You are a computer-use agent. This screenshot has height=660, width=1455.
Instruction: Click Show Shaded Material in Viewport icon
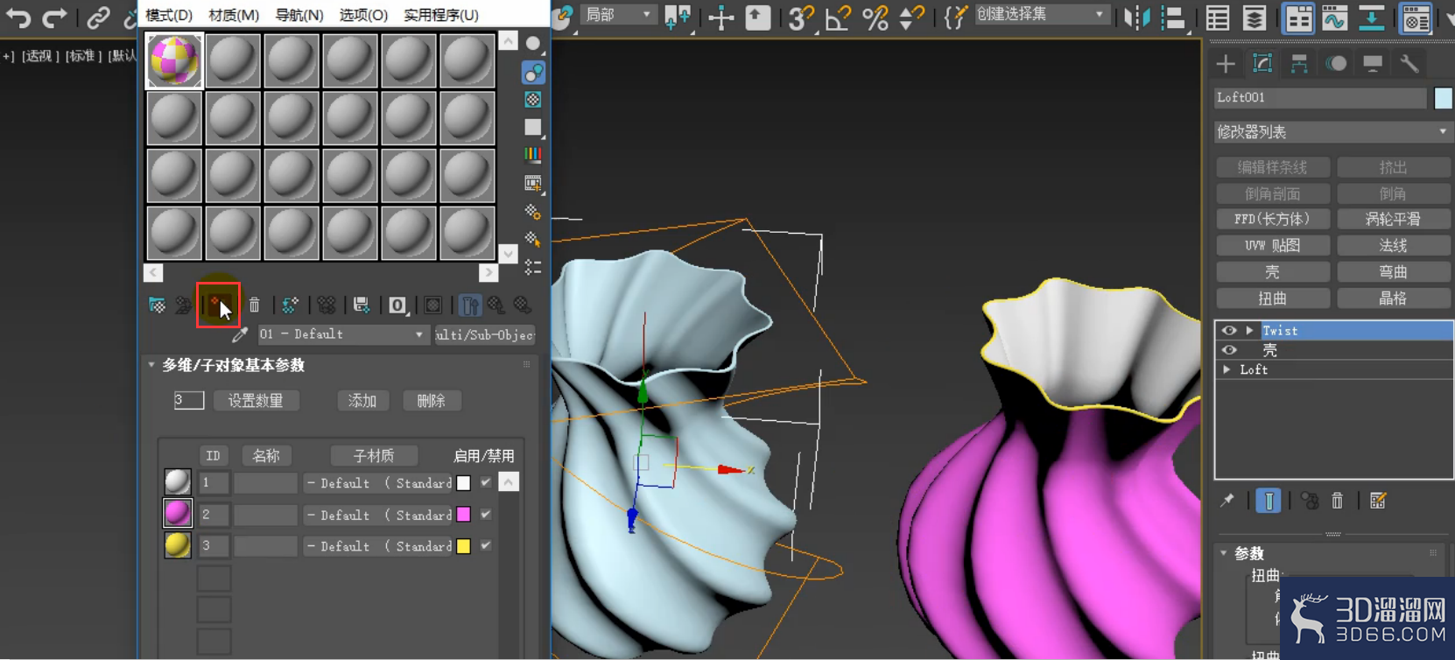[433, 305]
